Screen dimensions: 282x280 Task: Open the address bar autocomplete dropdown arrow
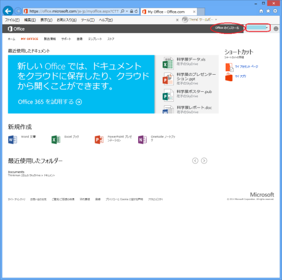click(127, 11)
